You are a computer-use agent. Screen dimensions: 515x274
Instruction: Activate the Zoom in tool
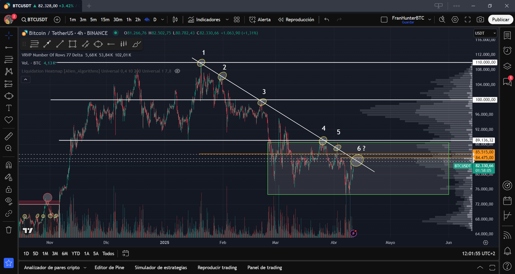9,148
